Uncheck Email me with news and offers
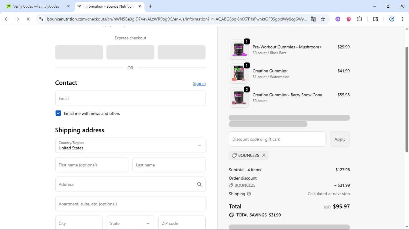The height and width of the screenshot is (230, 409). 58,113
